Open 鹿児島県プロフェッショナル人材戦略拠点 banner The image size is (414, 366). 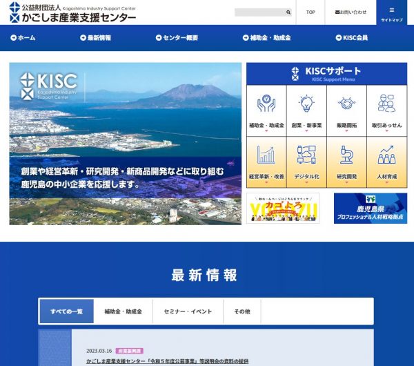click(371, 209)
